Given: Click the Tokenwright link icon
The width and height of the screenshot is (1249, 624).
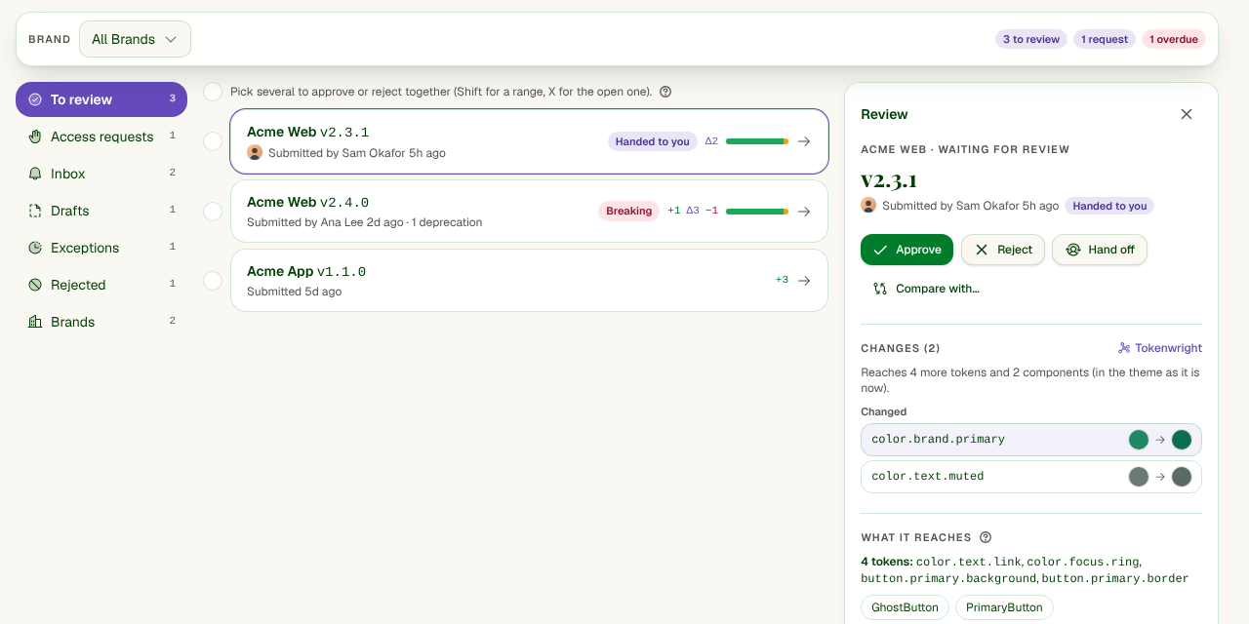Looking at the screenshot, I should point(1124,348).
